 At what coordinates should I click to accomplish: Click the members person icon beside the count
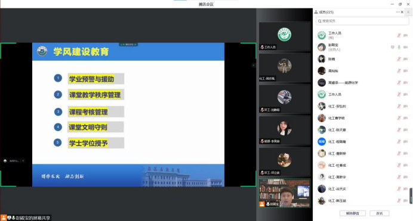(x=316, y=12)
